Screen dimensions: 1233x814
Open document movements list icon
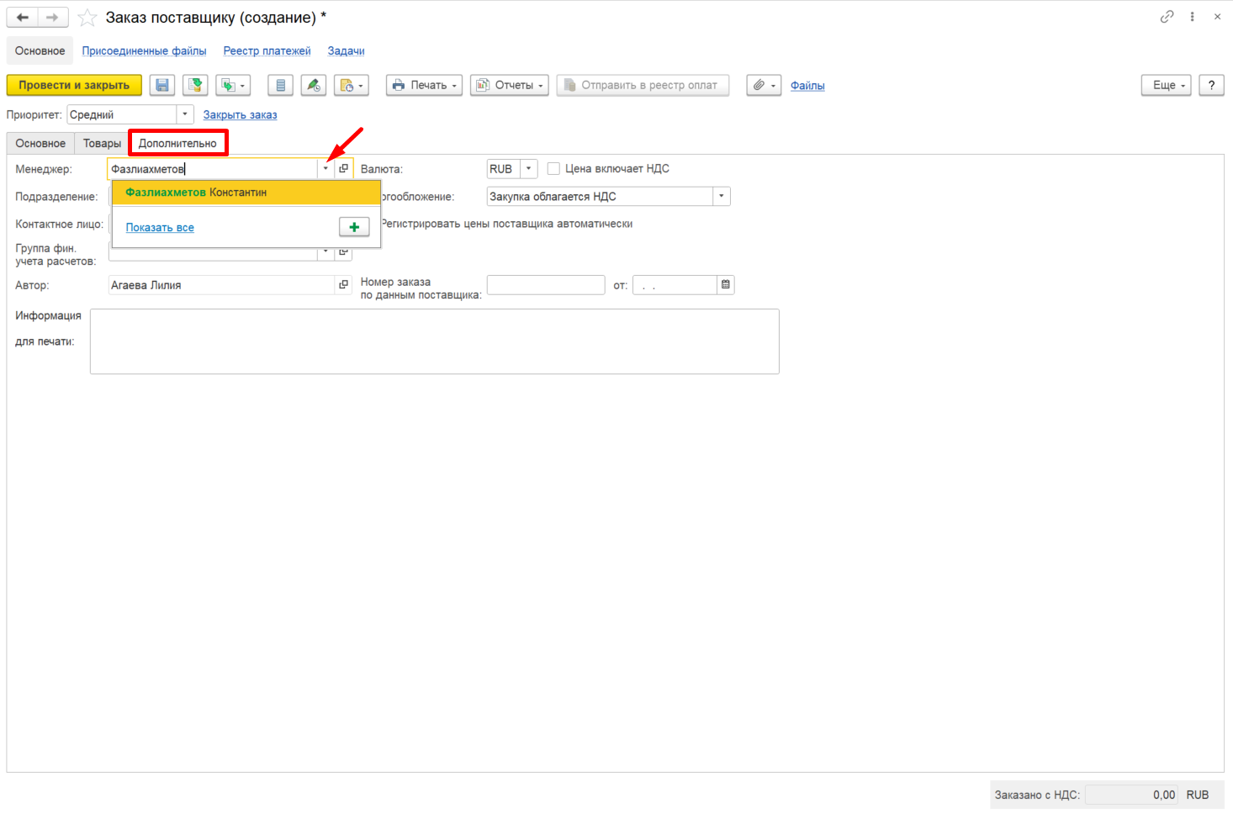pyautogui.click(x=281, y=85)
